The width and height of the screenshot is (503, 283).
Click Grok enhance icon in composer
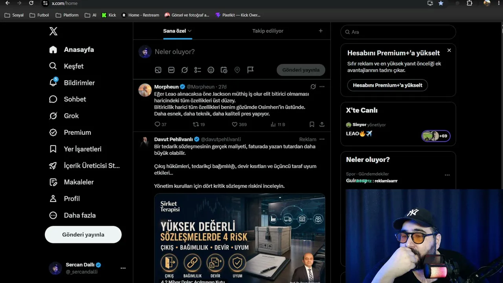tap(184, 70)
